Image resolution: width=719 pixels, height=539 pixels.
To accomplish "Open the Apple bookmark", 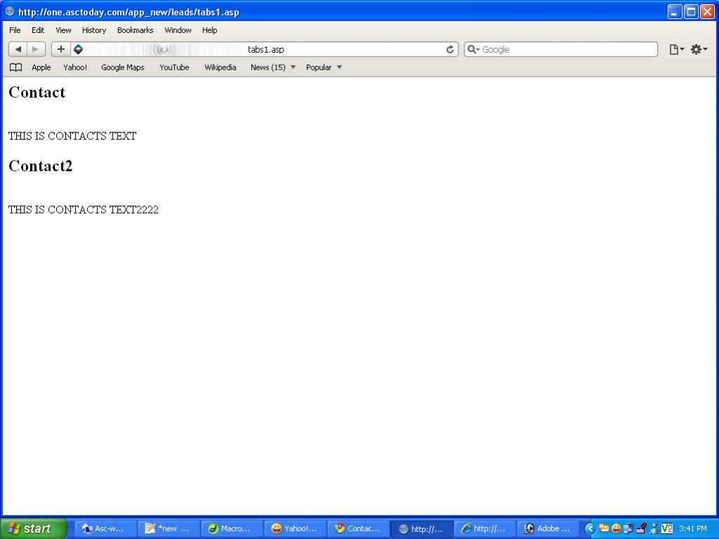I will coord(41,67).
